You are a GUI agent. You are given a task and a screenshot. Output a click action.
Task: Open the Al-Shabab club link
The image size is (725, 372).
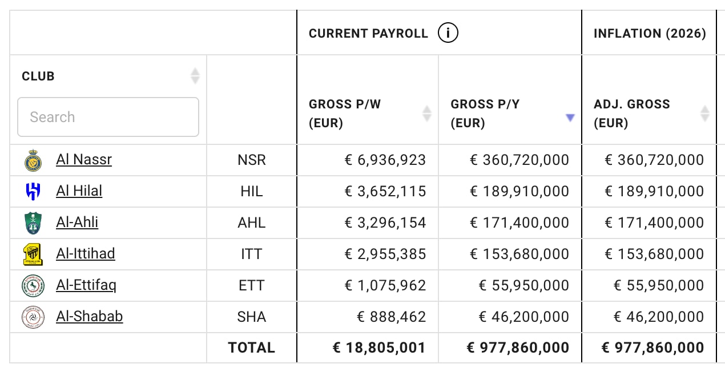90,316
